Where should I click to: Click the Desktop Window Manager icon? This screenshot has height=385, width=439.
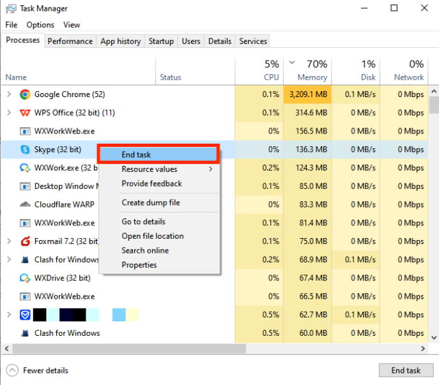coord(25,186)
